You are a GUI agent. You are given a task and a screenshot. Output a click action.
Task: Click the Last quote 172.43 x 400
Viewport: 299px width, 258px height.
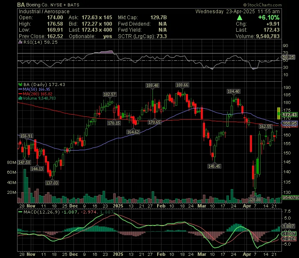pyautogui.click(x=97, y=30)
